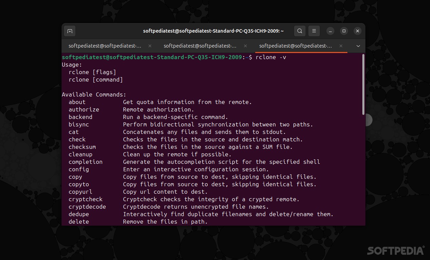This screenshot has height=260, width=430.
Task: Switch to the second terminal tab
Action: [200, 46]
